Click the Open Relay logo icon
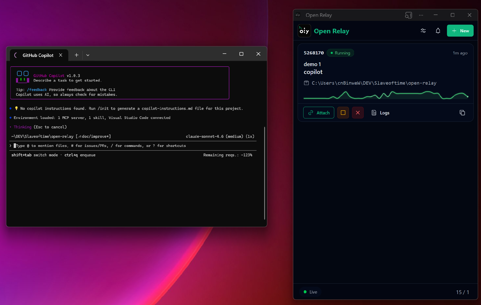This screenshot has width=481, height=305. [x=304, y=31]
